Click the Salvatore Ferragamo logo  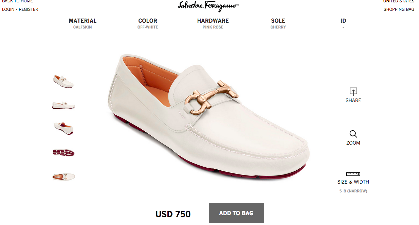point(208,6)
